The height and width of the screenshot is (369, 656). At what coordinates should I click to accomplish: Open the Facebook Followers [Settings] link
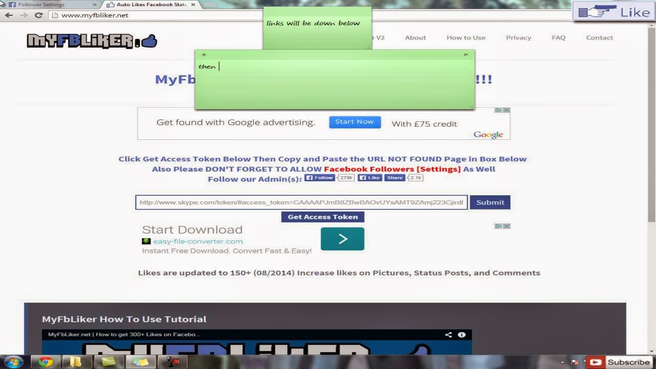point(392,169)
